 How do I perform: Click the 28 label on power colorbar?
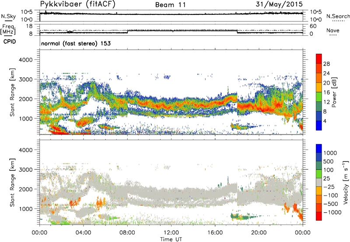coord(326,64)
